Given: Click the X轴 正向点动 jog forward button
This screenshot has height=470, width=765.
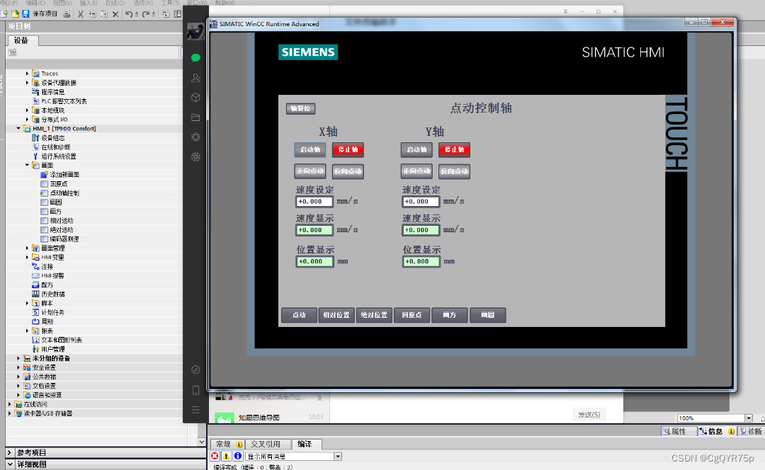Looking at the screenshot, I should click(x=310, y=171).
